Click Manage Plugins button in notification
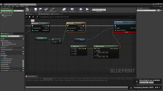This screenshot has height=91, width=163. tap(144, 83)
